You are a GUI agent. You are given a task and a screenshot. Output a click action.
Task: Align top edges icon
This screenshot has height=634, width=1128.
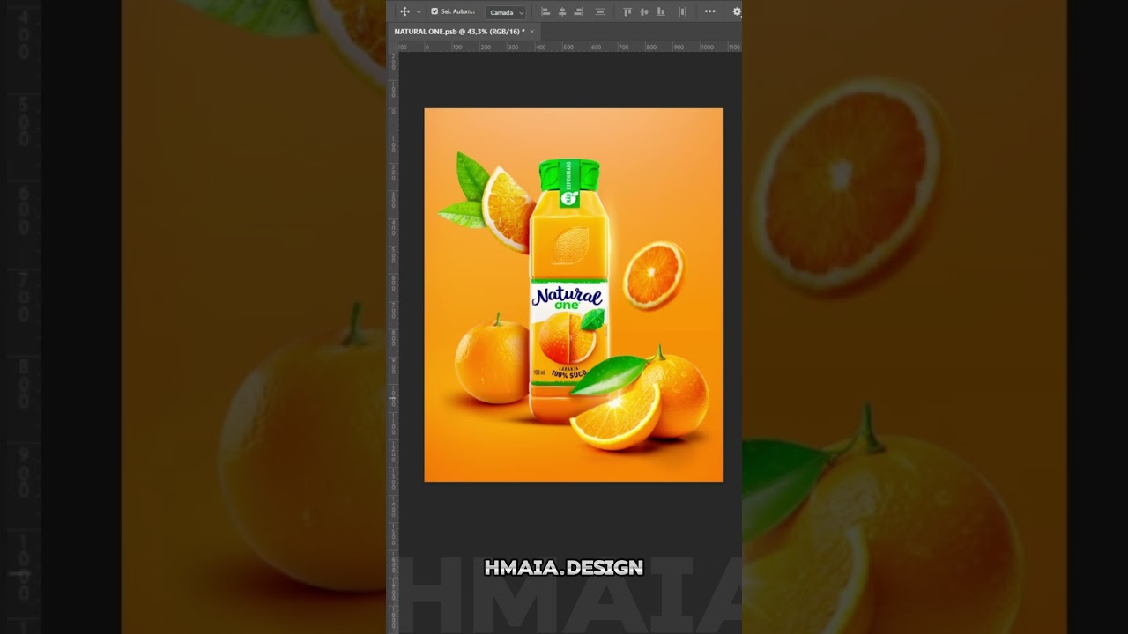coord(627,11)
